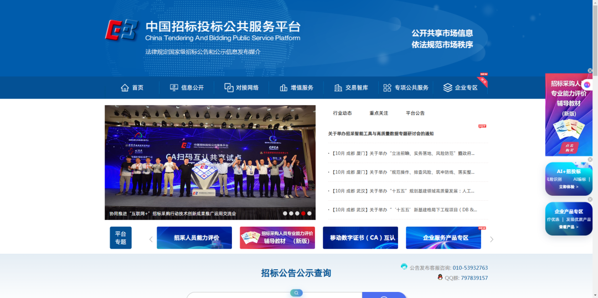
Task: Select the red active carousel dot
Action: click(303, 213)
